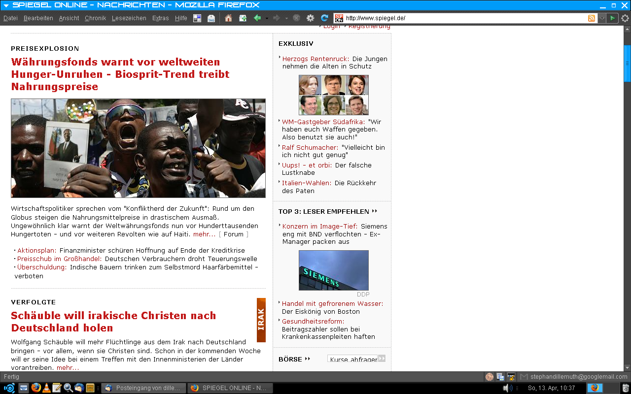The width and height of the screenshot is (631, 394).
Task: Click the Haiti protest lead photo
Action: 138,148
